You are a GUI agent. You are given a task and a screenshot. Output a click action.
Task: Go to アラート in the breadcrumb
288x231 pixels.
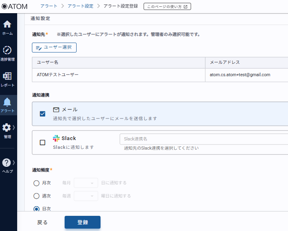coord(49,6)
